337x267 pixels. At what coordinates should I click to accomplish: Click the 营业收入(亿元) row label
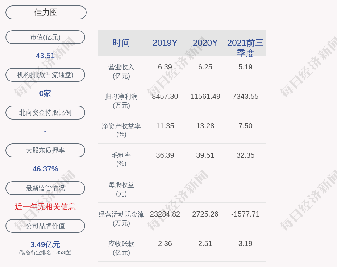(121, 72)
